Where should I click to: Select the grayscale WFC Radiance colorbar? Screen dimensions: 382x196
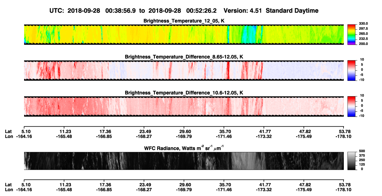(x=352, y=161)
